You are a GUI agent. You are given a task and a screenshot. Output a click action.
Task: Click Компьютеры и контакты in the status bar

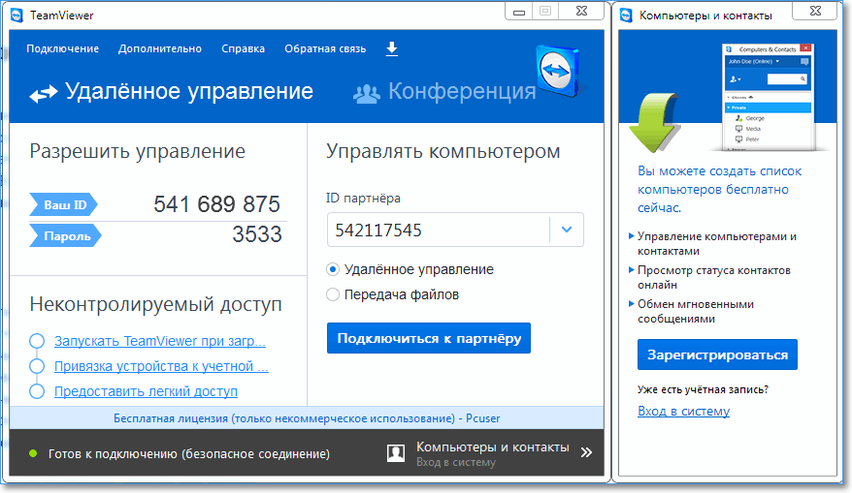pos(492,447)
